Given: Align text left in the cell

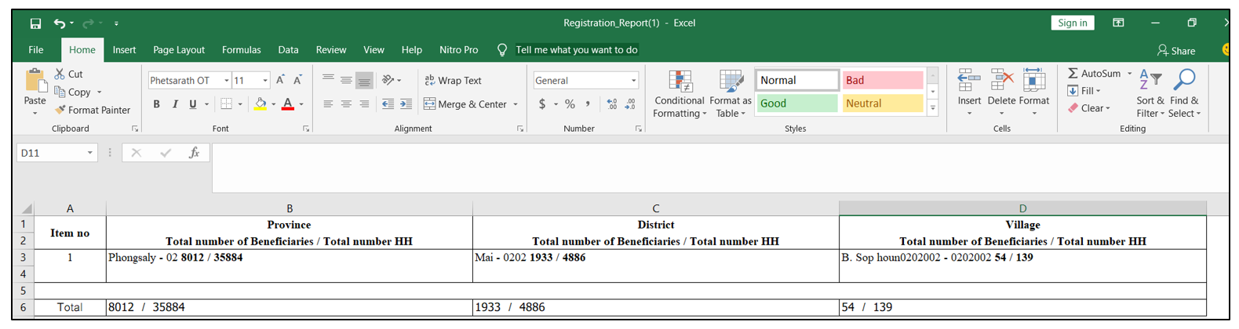Looking at the screenshot, I should point(328,104).
